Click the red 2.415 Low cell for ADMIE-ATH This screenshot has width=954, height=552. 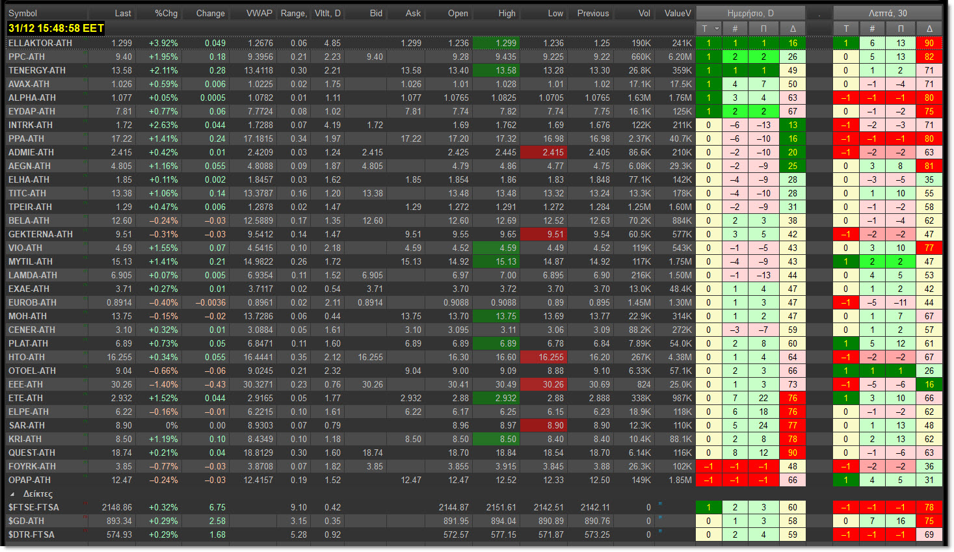pos(544,152)
